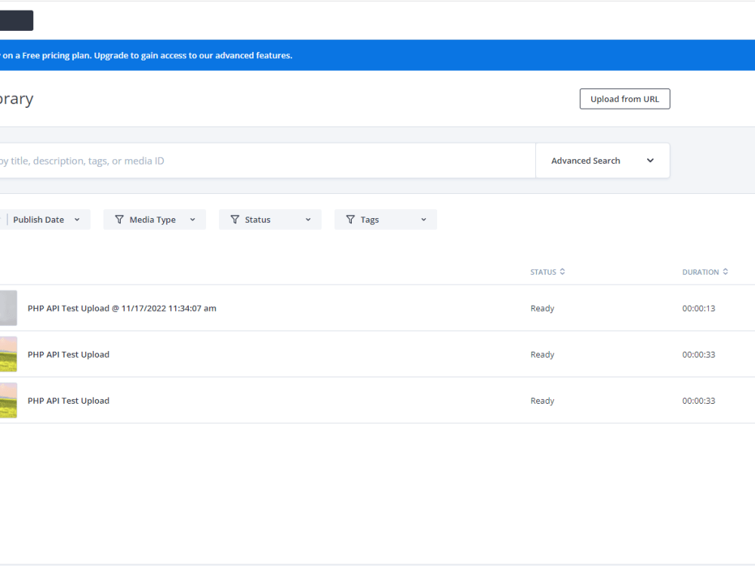The height and width of the screenshot is (566, 755).
Task: Click the dark app logo in the top-left corner
Action: (15, 20)
